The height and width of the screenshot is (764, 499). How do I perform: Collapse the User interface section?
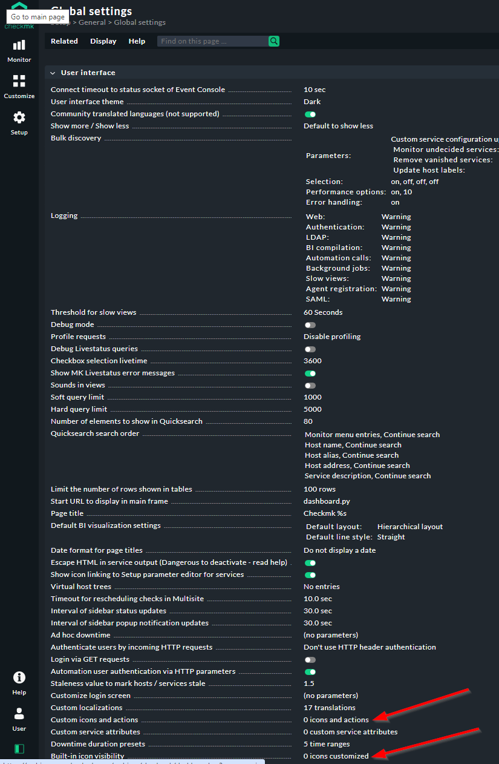tap(53, 72)
